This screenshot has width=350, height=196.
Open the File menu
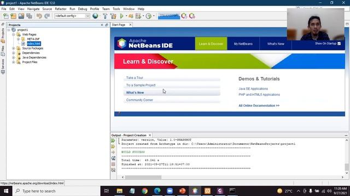coord(4,9)
